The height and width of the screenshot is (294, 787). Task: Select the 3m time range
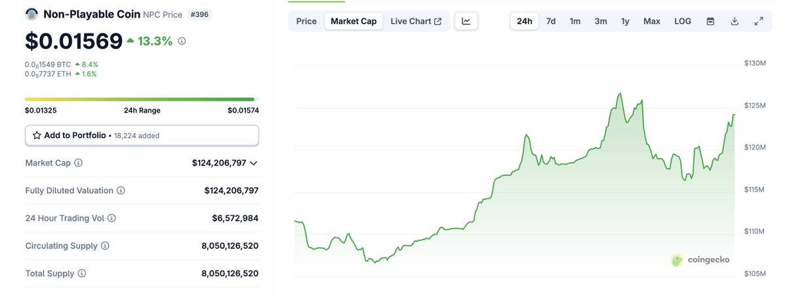click(x=601, y=21)
